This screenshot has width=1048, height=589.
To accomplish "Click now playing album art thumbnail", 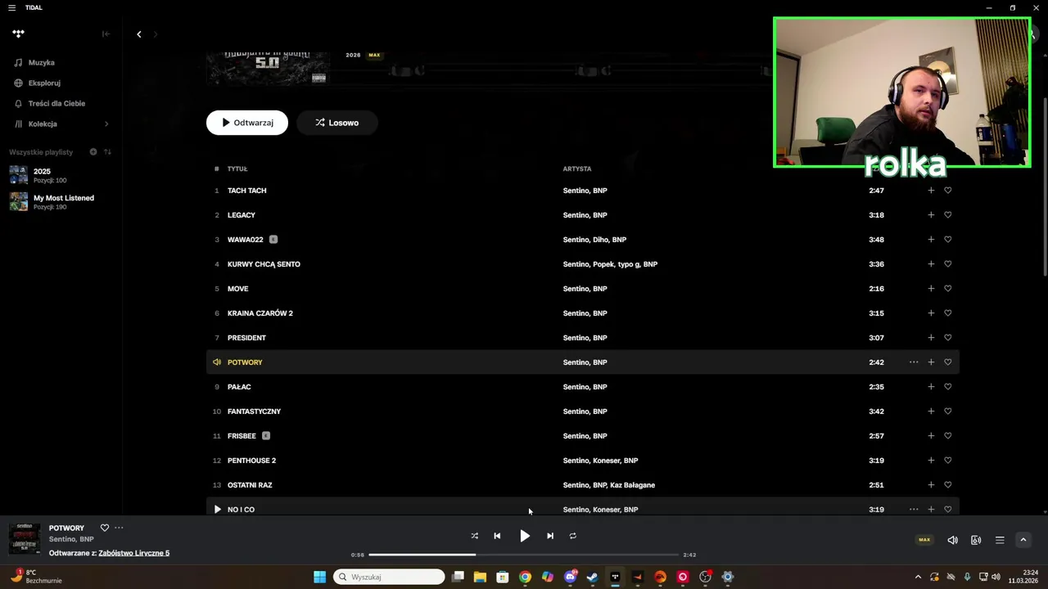I will (x=25, y=539).
